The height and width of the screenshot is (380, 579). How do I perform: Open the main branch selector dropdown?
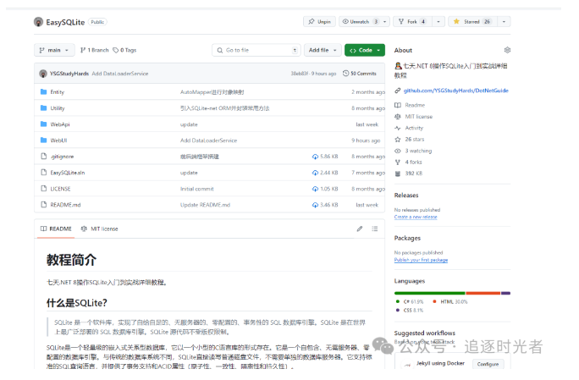[x=54, y=50]
